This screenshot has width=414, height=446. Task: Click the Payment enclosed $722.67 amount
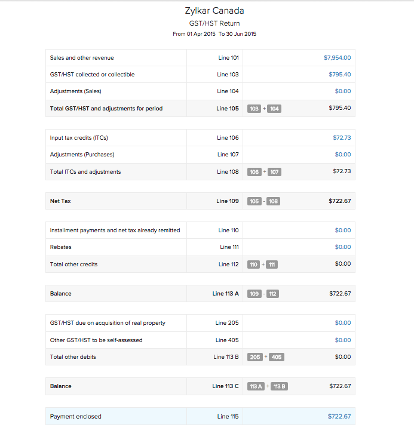click(x=339, y=417)
